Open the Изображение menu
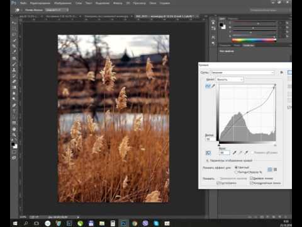This screenshot has height=227, width=302. click(63, 3)
